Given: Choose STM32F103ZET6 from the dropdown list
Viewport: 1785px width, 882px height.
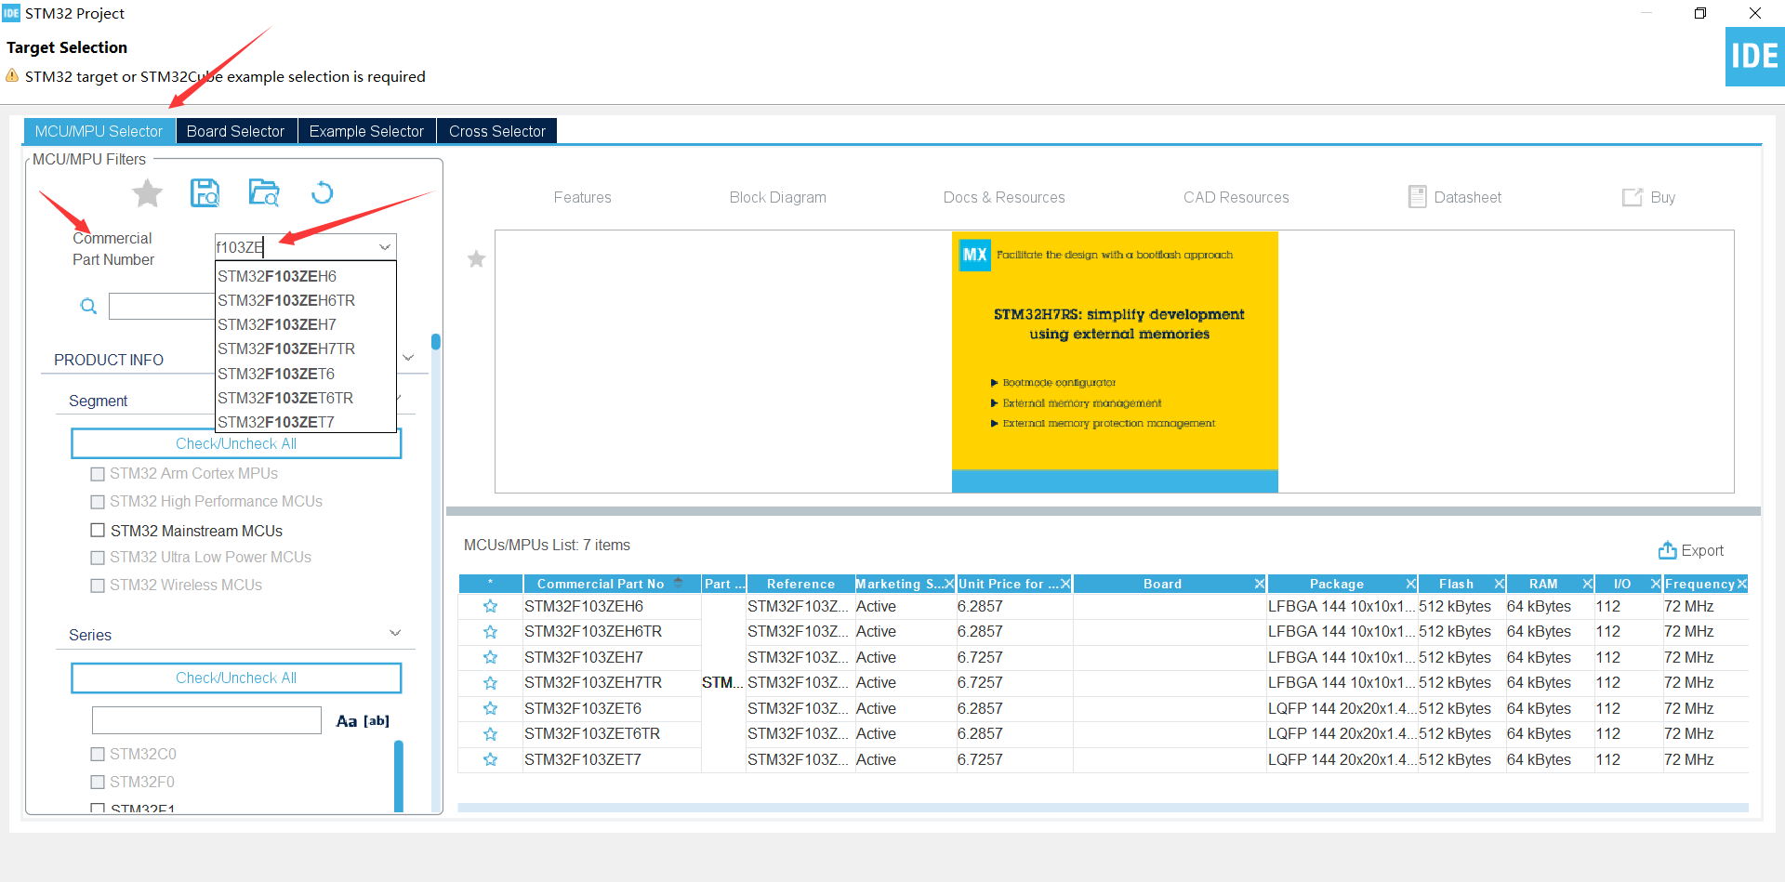Looking at the screenshot, I should point(306,374).
